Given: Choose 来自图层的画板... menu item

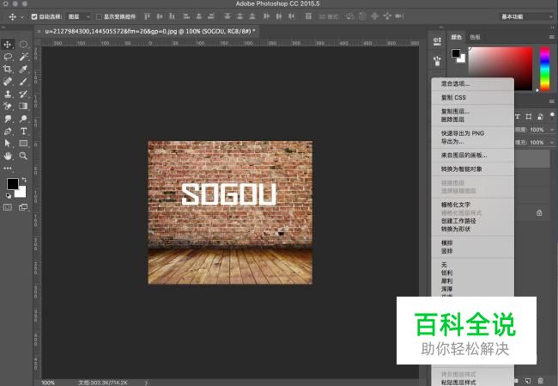Looking at the screenshot, I should coord(473,156).
